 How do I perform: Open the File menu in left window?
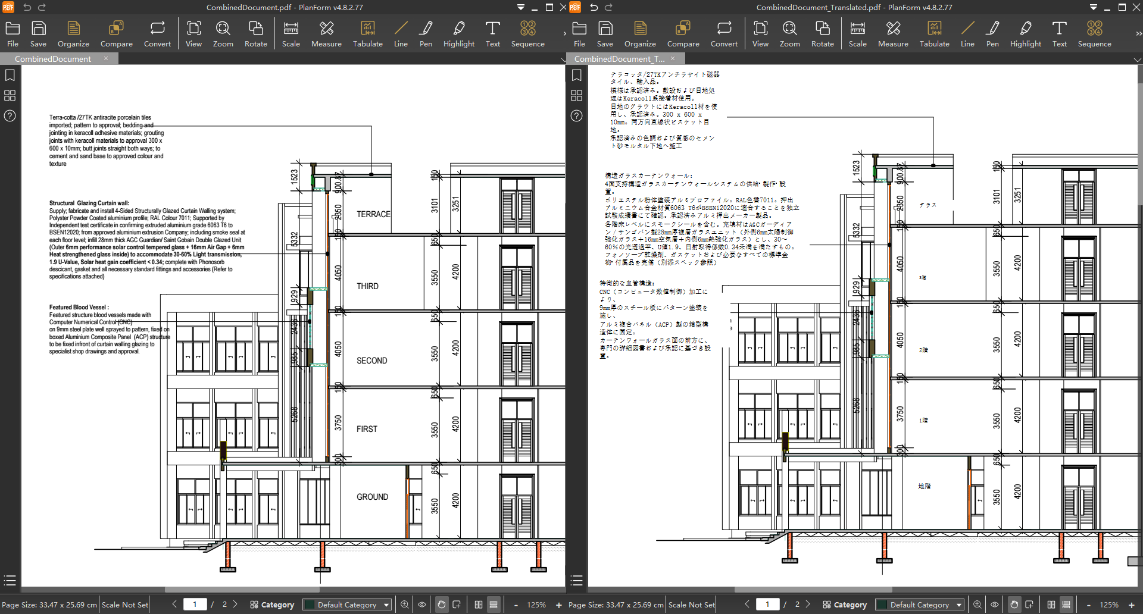pyautogui.click(x=13, y=34)
